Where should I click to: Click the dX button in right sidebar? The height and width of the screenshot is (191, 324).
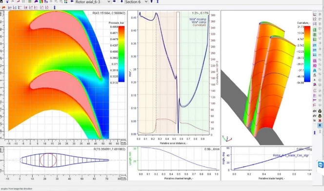coord(315,111)
